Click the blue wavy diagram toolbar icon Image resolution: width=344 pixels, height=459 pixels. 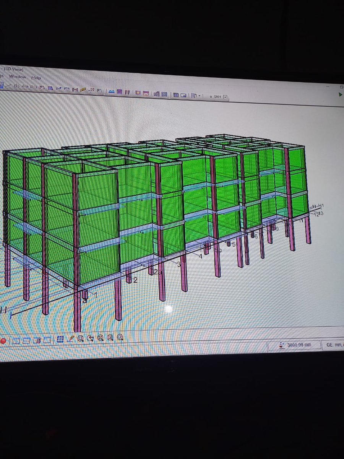tap(111, 92)
